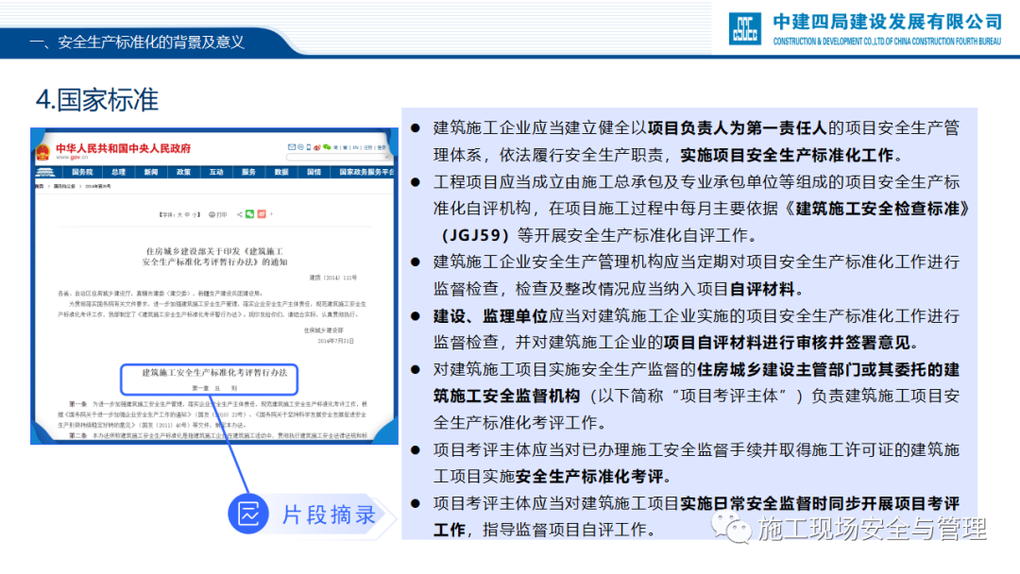Screen dimensions: 1020x574
Task: Click the green WeChat icon in gov.cn header
Action: click(x=327, y=147)
